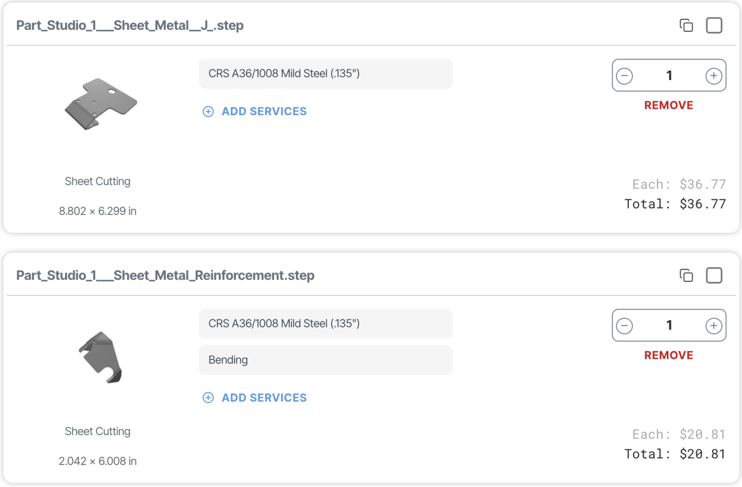Open material selector for Reinforcement part
The image size is (742, 487).
click(325, 324)
